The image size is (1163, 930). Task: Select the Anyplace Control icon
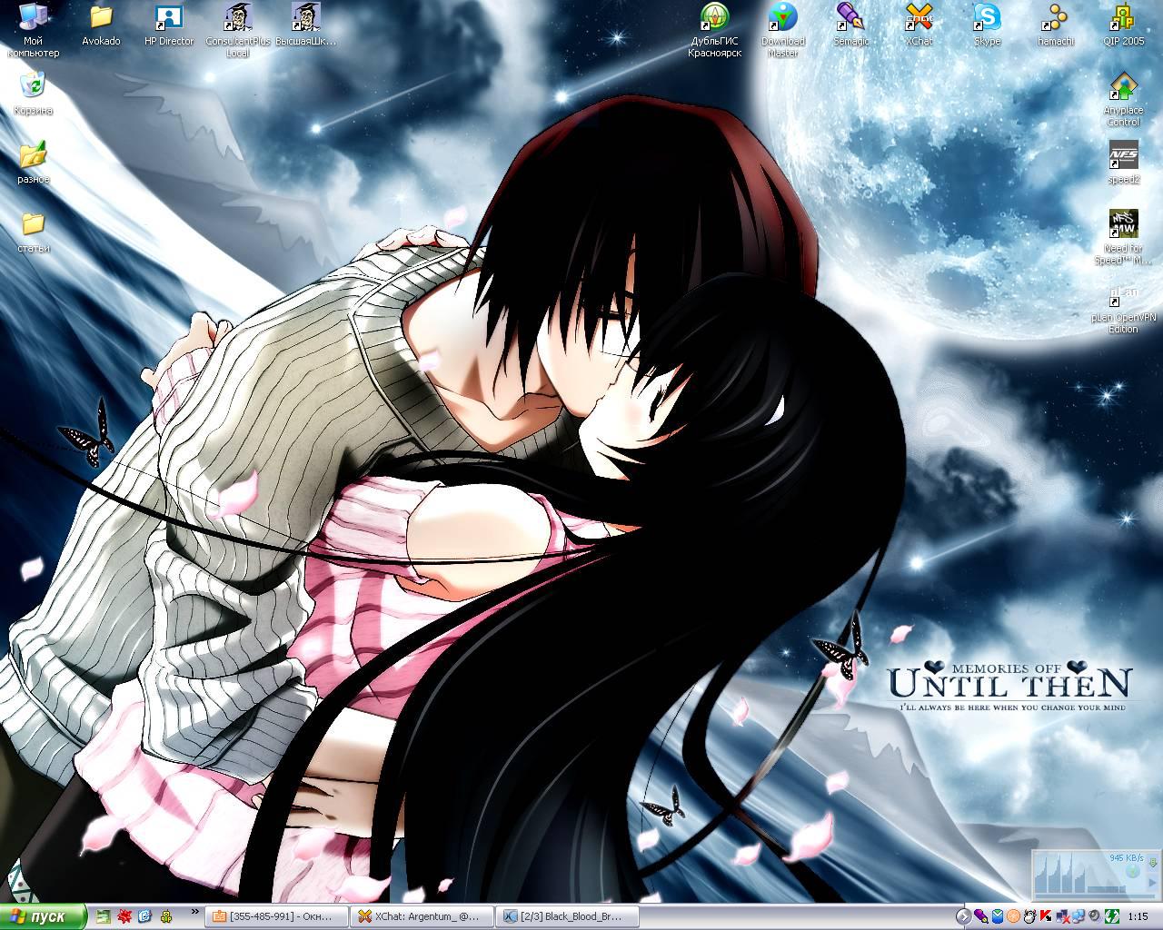point(1124,87)
